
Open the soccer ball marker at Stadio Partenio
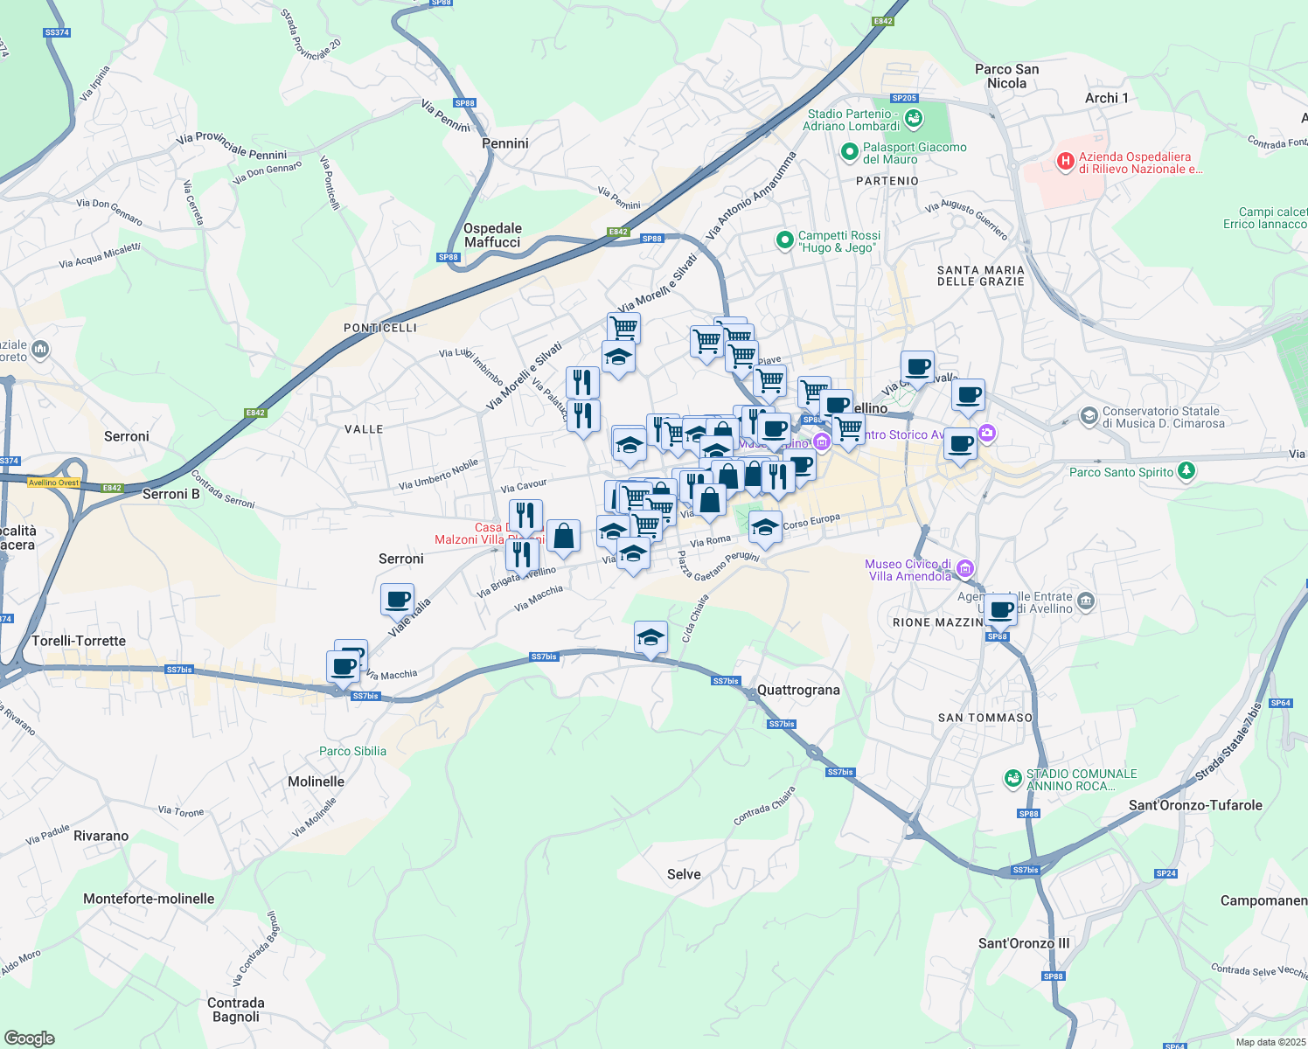913,117
